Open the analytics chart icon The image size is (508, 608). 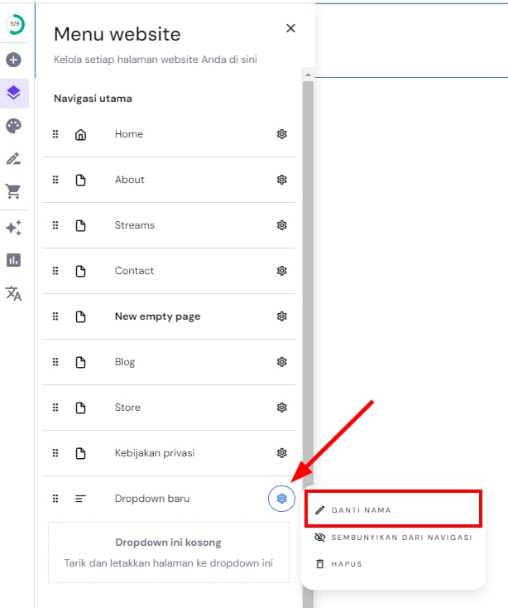click(14, 260)
